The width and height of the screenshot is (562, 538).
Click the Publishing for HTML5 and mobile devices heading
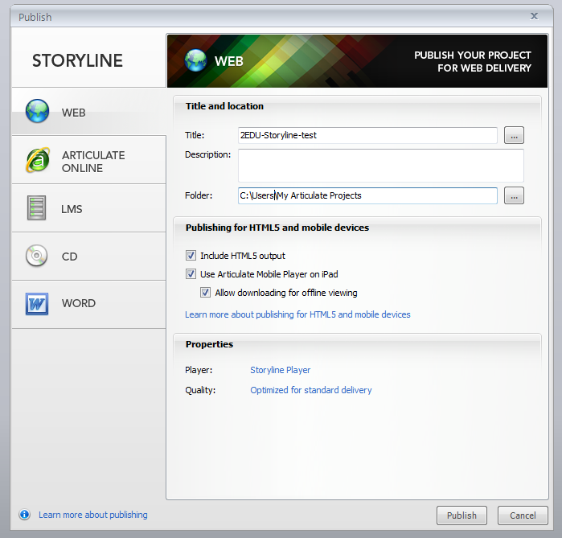pyautogui.click(x=277, y=228)
